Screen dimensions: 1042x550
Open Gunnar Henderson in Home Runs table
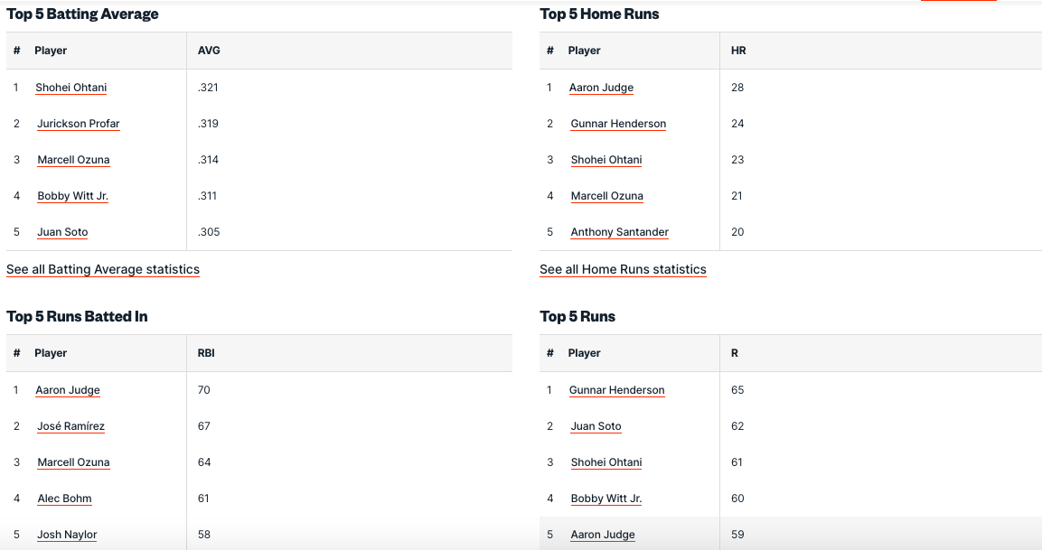point(618,124)
